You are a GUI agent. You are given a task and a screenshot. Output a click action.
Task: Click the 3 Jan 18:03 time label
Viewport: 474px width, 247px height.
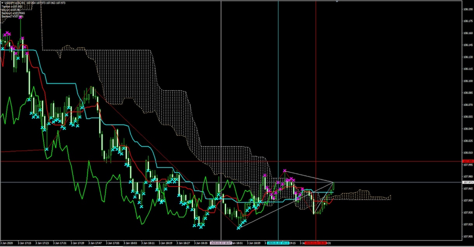click(130, 243)
